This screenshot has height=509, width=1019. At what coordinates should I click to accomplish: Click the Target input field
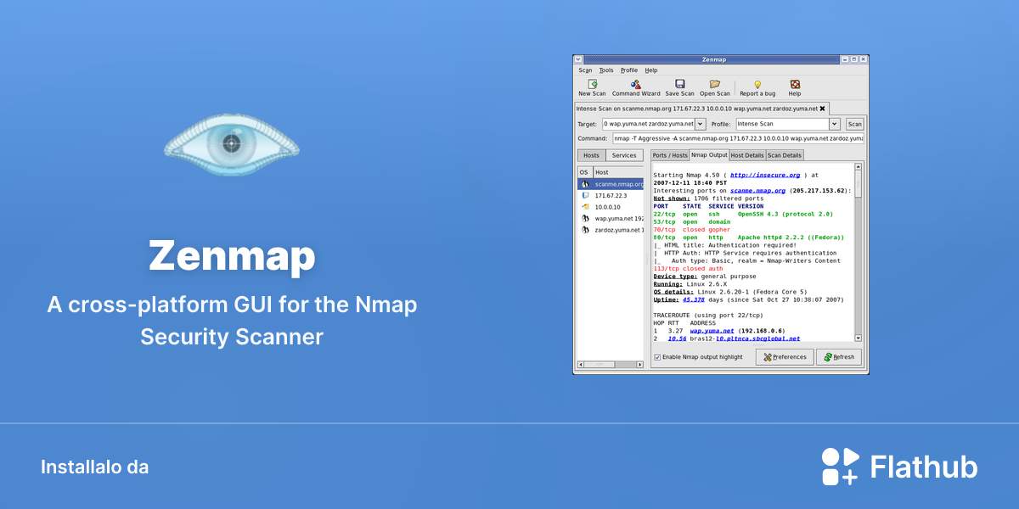click(649, 124)
